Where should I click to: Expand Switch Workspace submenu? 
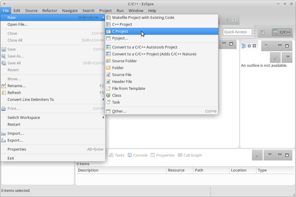(103, 118)
